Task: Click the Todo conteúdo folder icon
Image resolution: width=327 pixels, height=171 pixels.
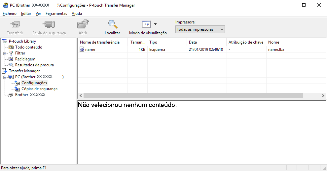Action: [x=11, y=47]
